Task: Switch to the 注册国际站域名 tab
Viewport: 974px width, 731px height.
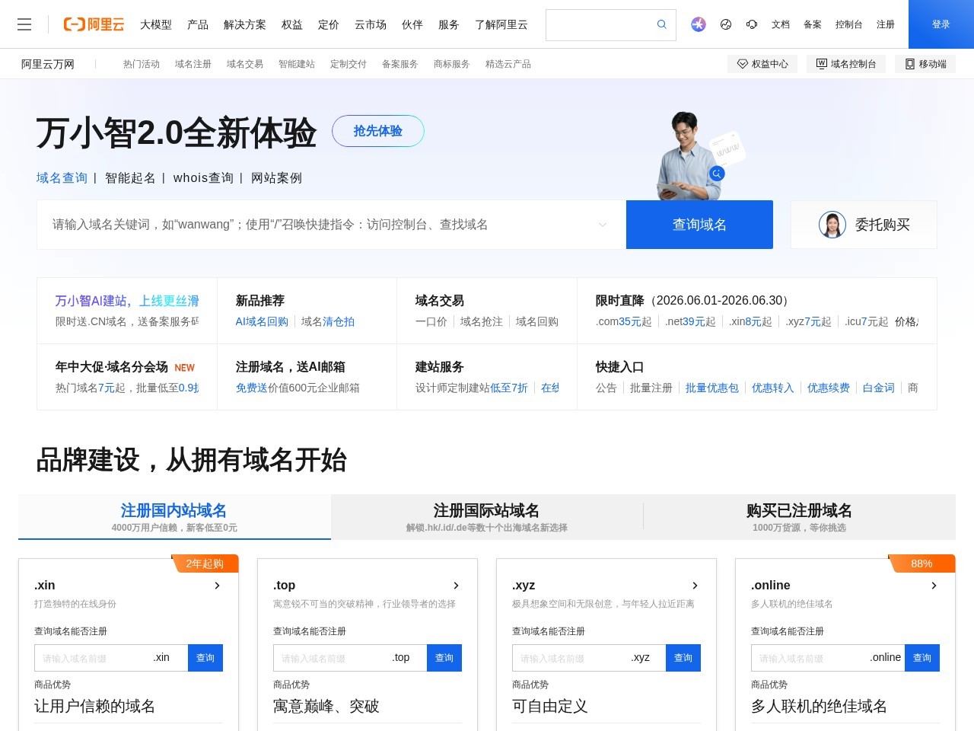Action: point(487,517)
